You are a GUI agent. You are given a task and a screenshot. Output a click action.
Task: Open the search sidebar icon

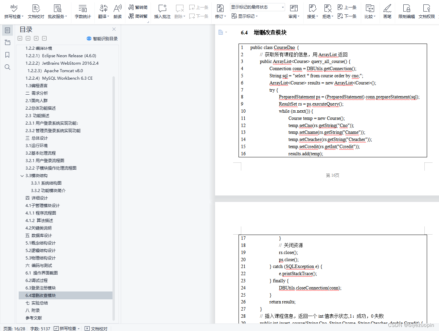click(x=7, y=67)
